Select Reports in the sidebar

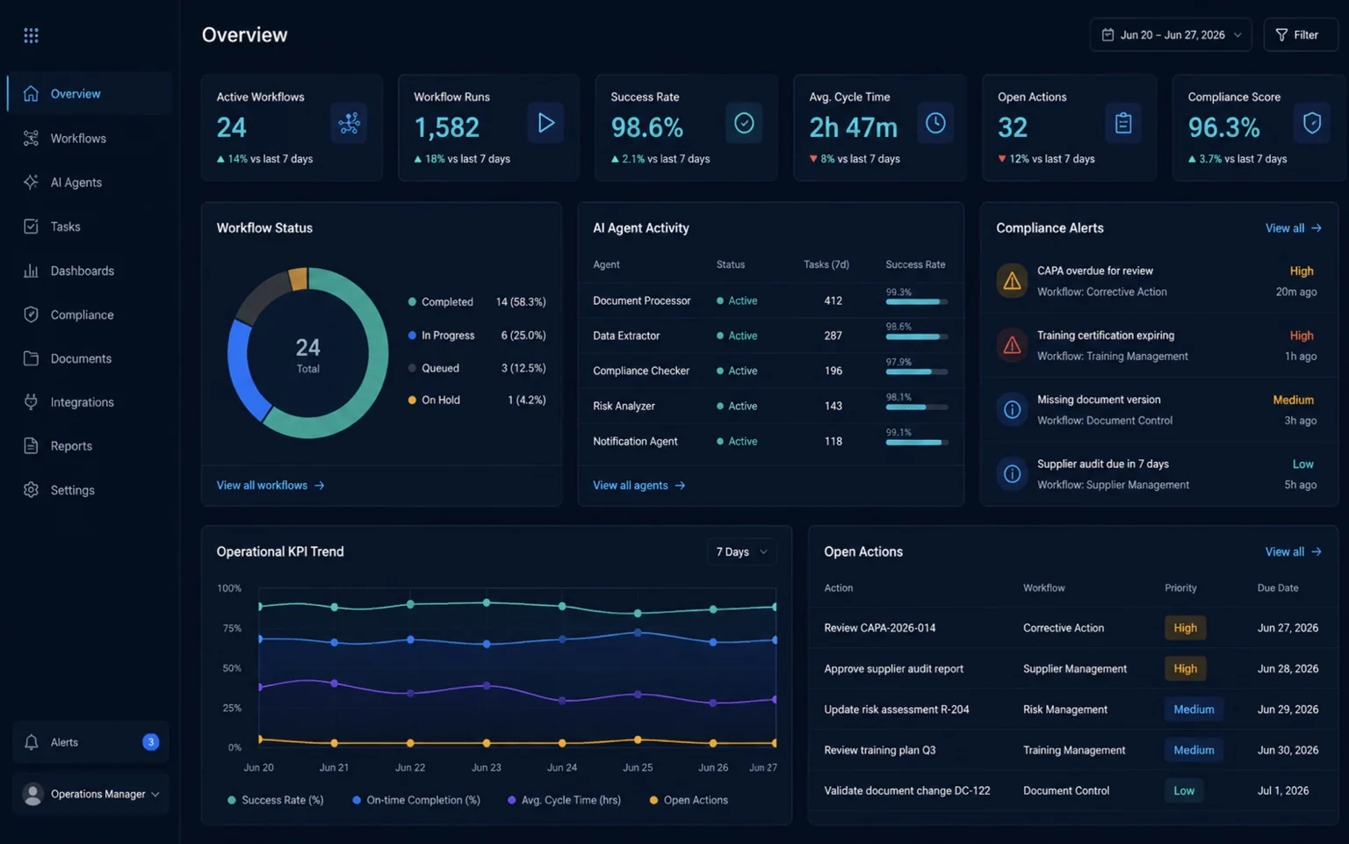[90, 446]
